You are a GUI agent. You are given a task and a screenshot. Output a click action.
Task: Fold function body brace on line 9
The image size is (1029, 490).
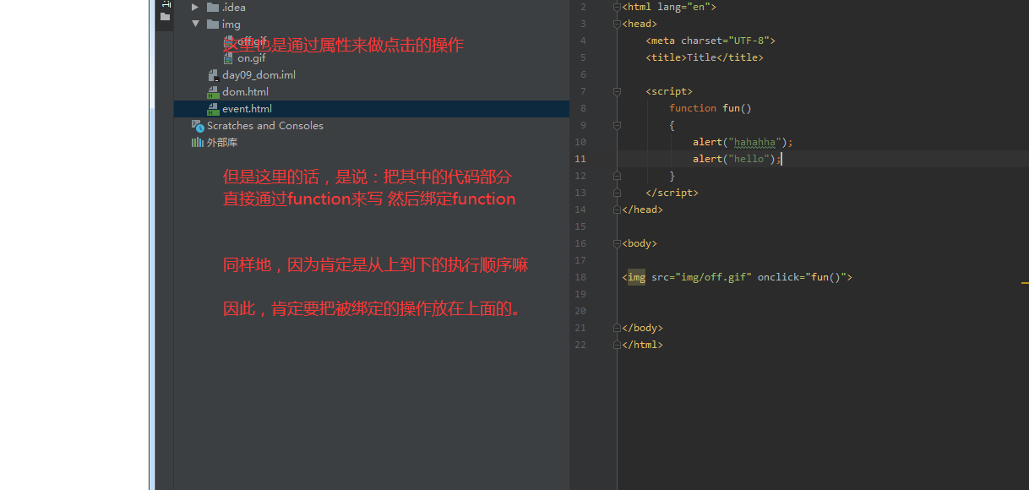coord(617,125)
